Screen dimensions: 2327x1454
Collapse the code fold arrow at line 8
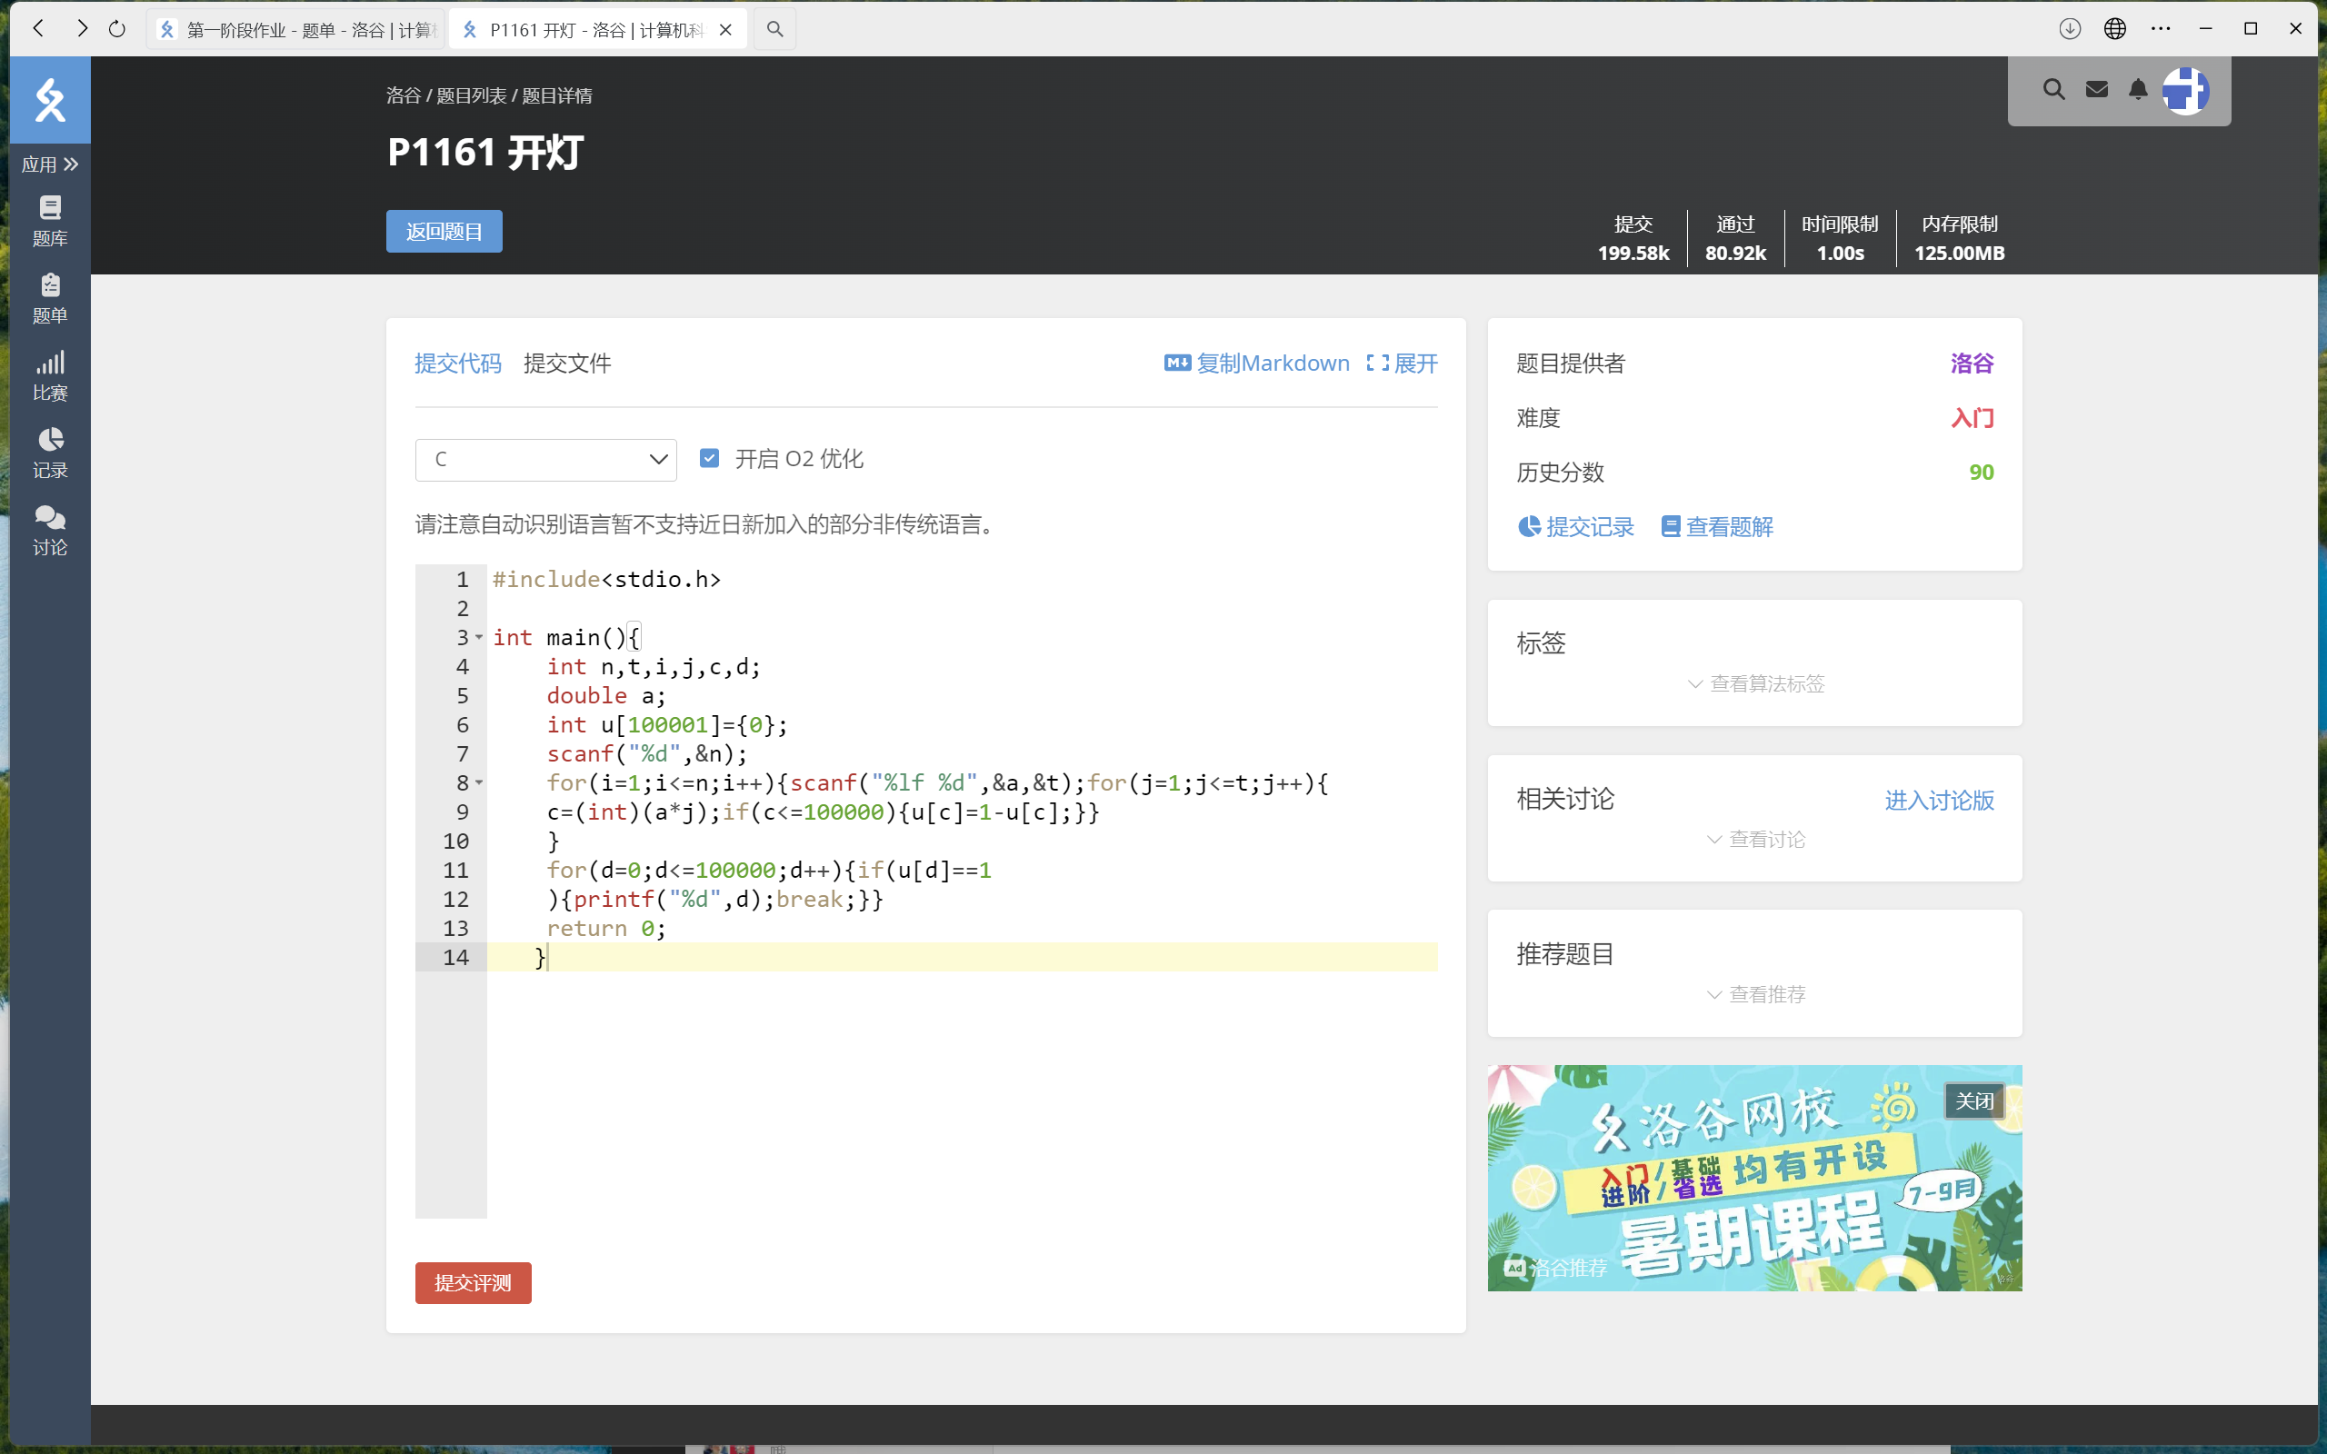click(x=479, y=782)
